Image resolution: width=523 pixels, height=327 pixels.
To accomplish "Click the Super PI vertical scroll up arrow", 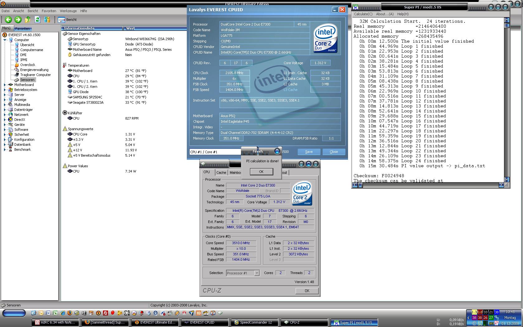I will (507, 20).
